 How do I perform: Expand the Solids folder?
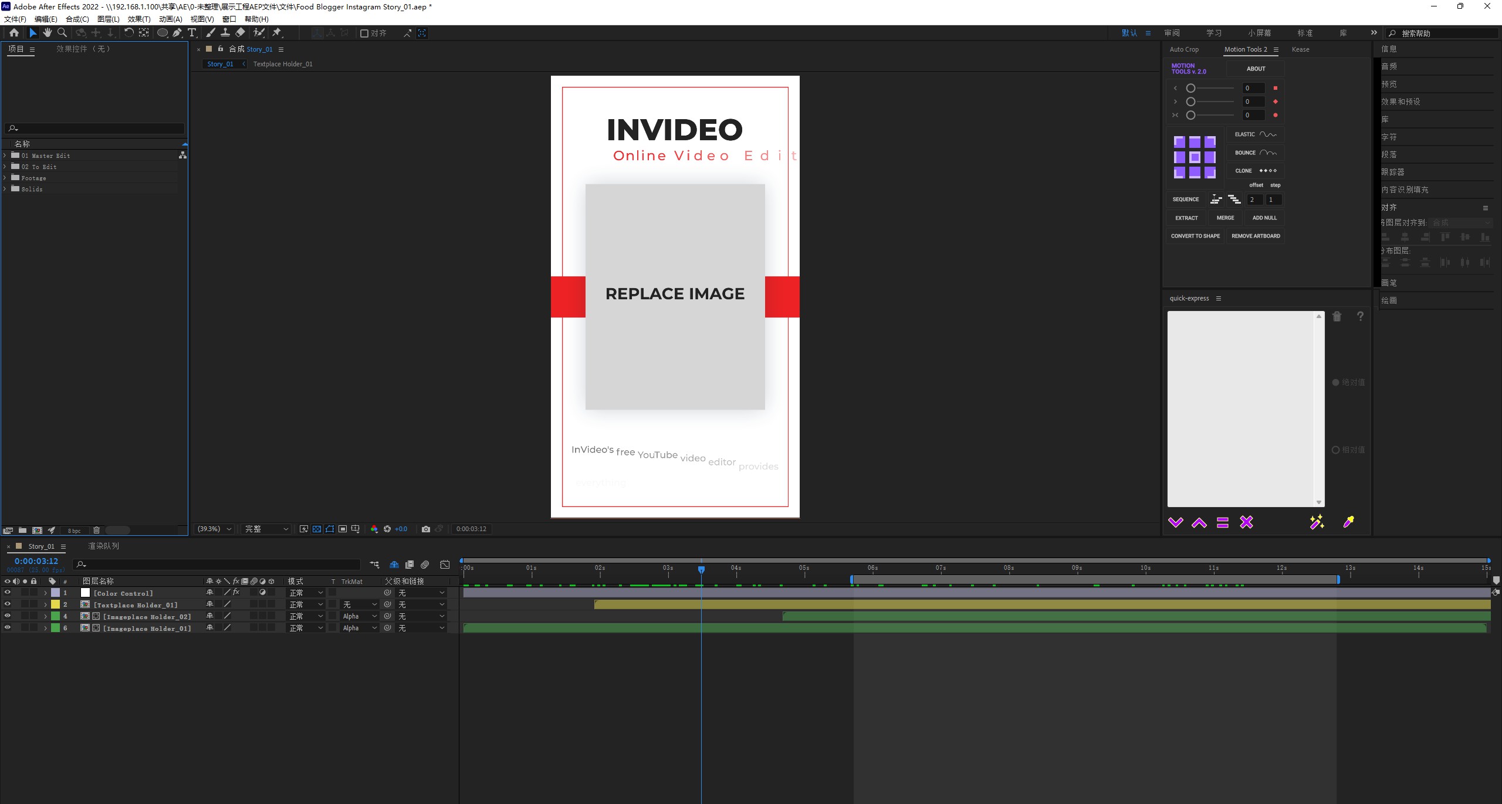pos(5,189)
